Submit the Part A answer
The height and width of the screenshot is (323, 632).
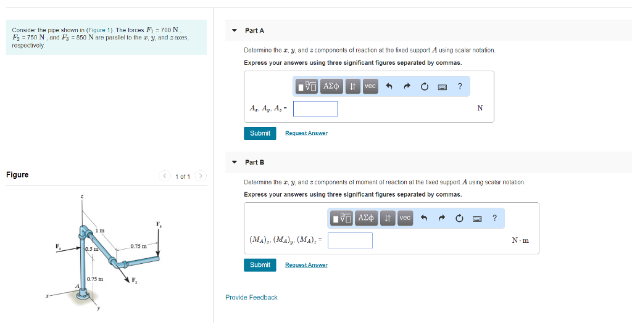pos(260,133)
